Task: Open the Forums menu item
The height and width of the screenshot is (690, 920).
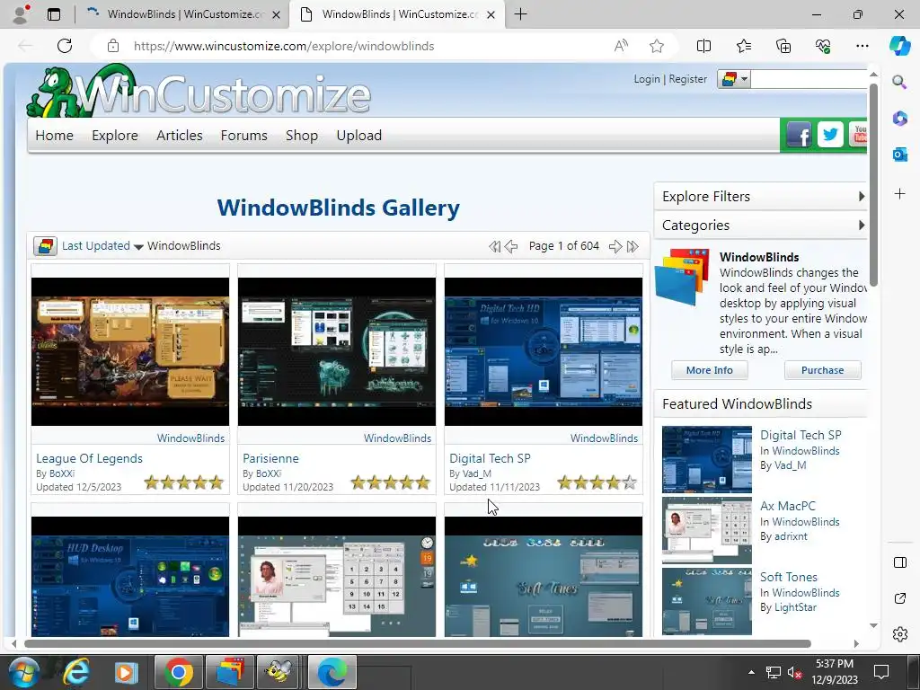Action: pos(244,136)
